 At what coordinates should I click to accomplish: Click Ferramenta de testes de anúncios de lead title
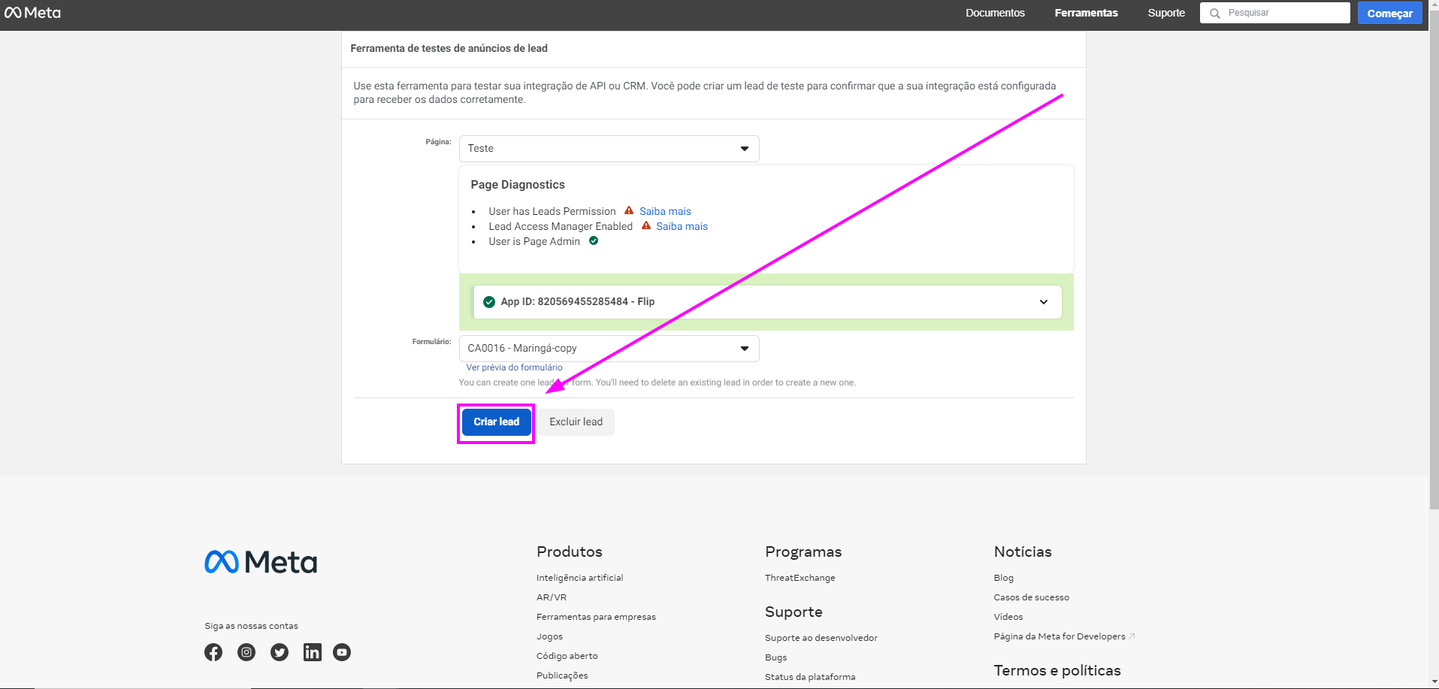click(449, 48)
